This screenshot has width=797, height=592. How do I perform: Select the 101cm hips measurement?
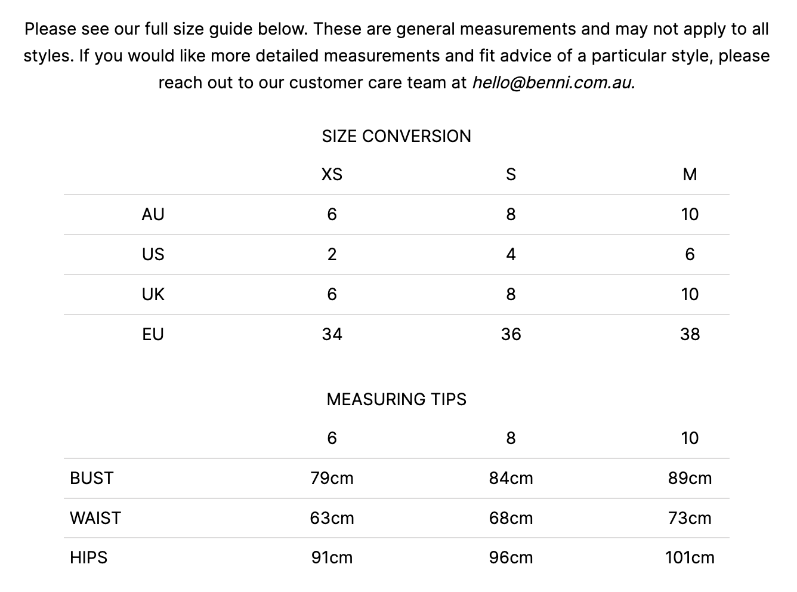click(x=690, y=557)
